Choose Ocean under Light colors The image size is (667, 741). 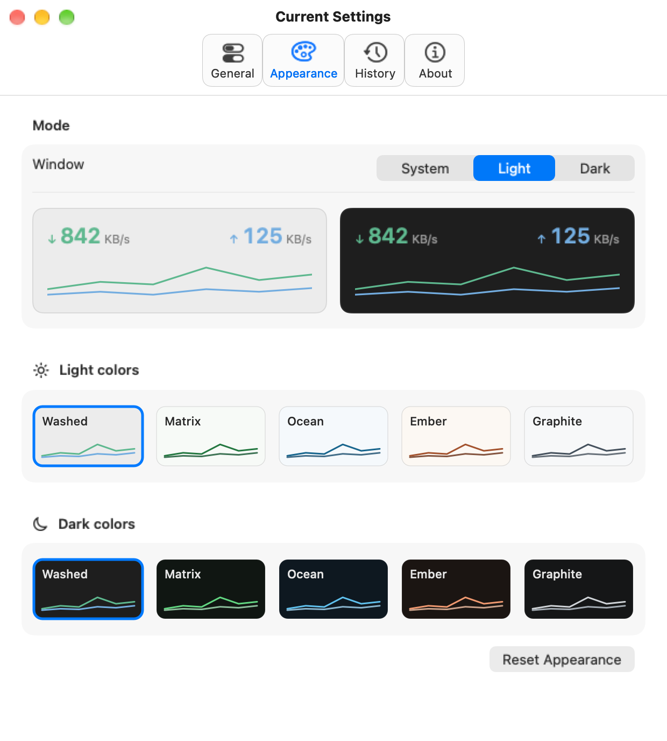(x=334, y=436)
